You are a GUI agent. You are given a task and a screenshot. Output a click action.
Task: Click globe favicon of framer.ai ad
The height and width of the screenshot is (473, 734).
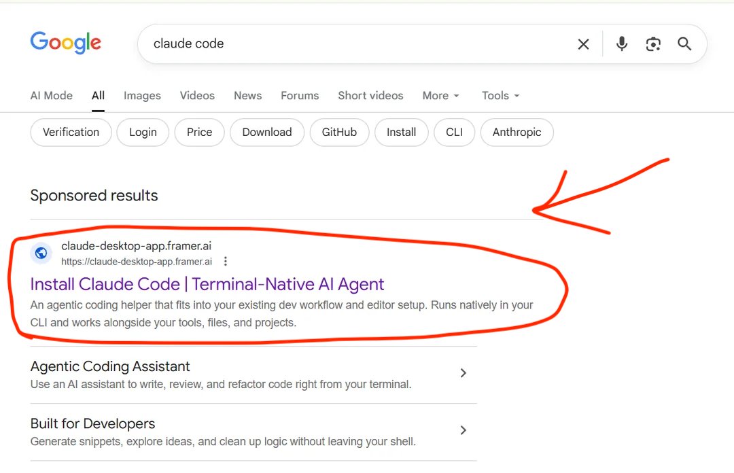pos(41,253)
